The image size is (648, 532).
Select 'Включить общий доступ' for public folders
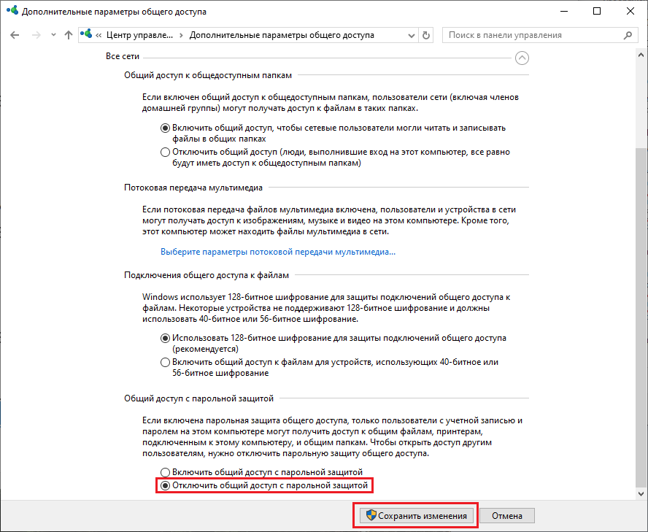[x=165, y=128]
